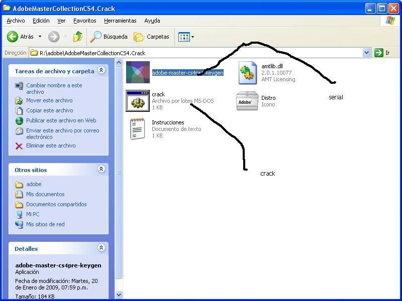Image resolution: width=402 pixels, height=301 pixels.
Task: Close the AdobeMasterCollectionCS4.Crack window
Action: point(393,9)
